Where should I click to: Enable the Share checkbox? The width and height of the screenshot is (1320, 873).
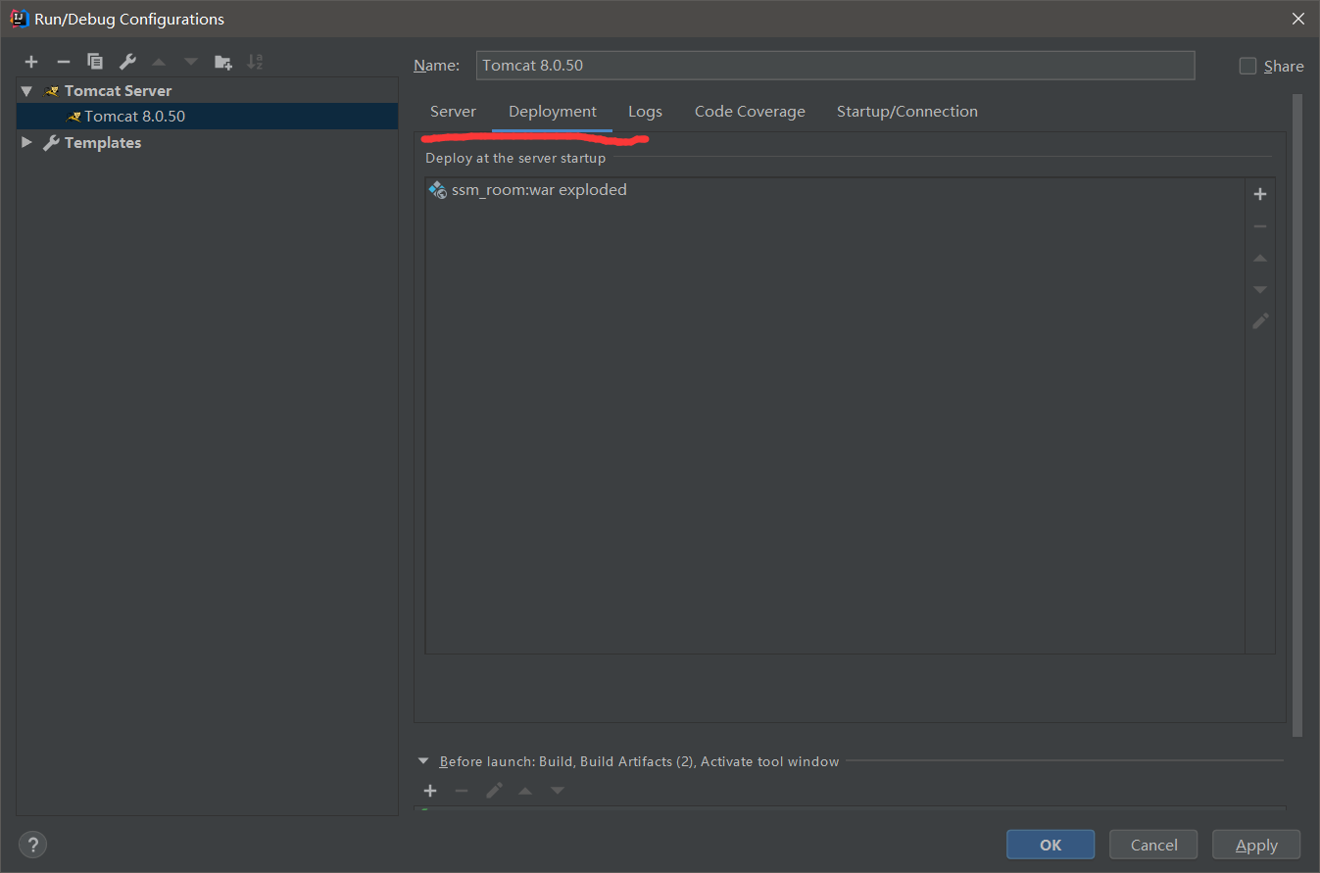click(1247, 66)
